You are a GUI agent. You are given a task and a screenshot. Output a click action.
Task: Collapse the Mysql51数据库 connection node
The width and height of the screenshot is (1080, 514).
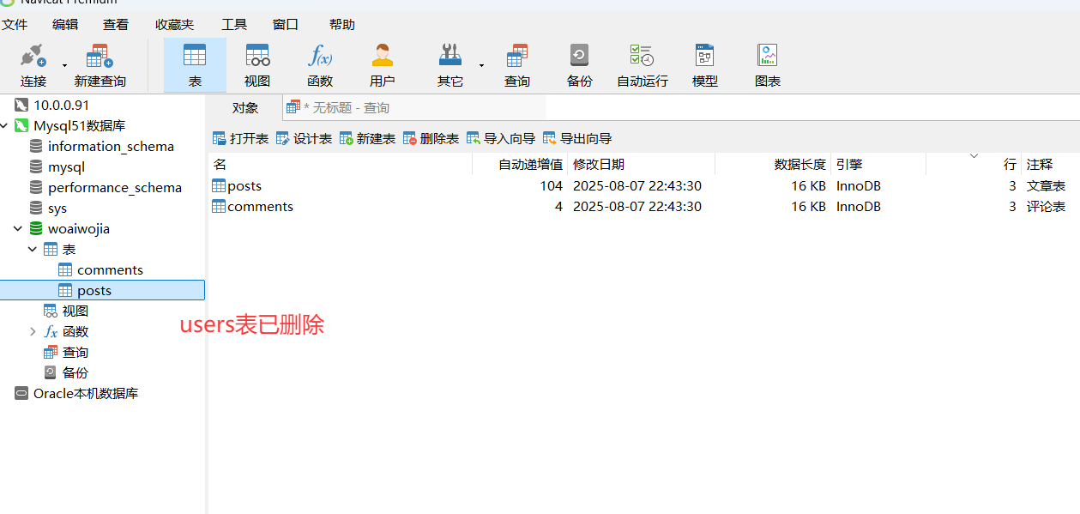[x=5, y=126]
